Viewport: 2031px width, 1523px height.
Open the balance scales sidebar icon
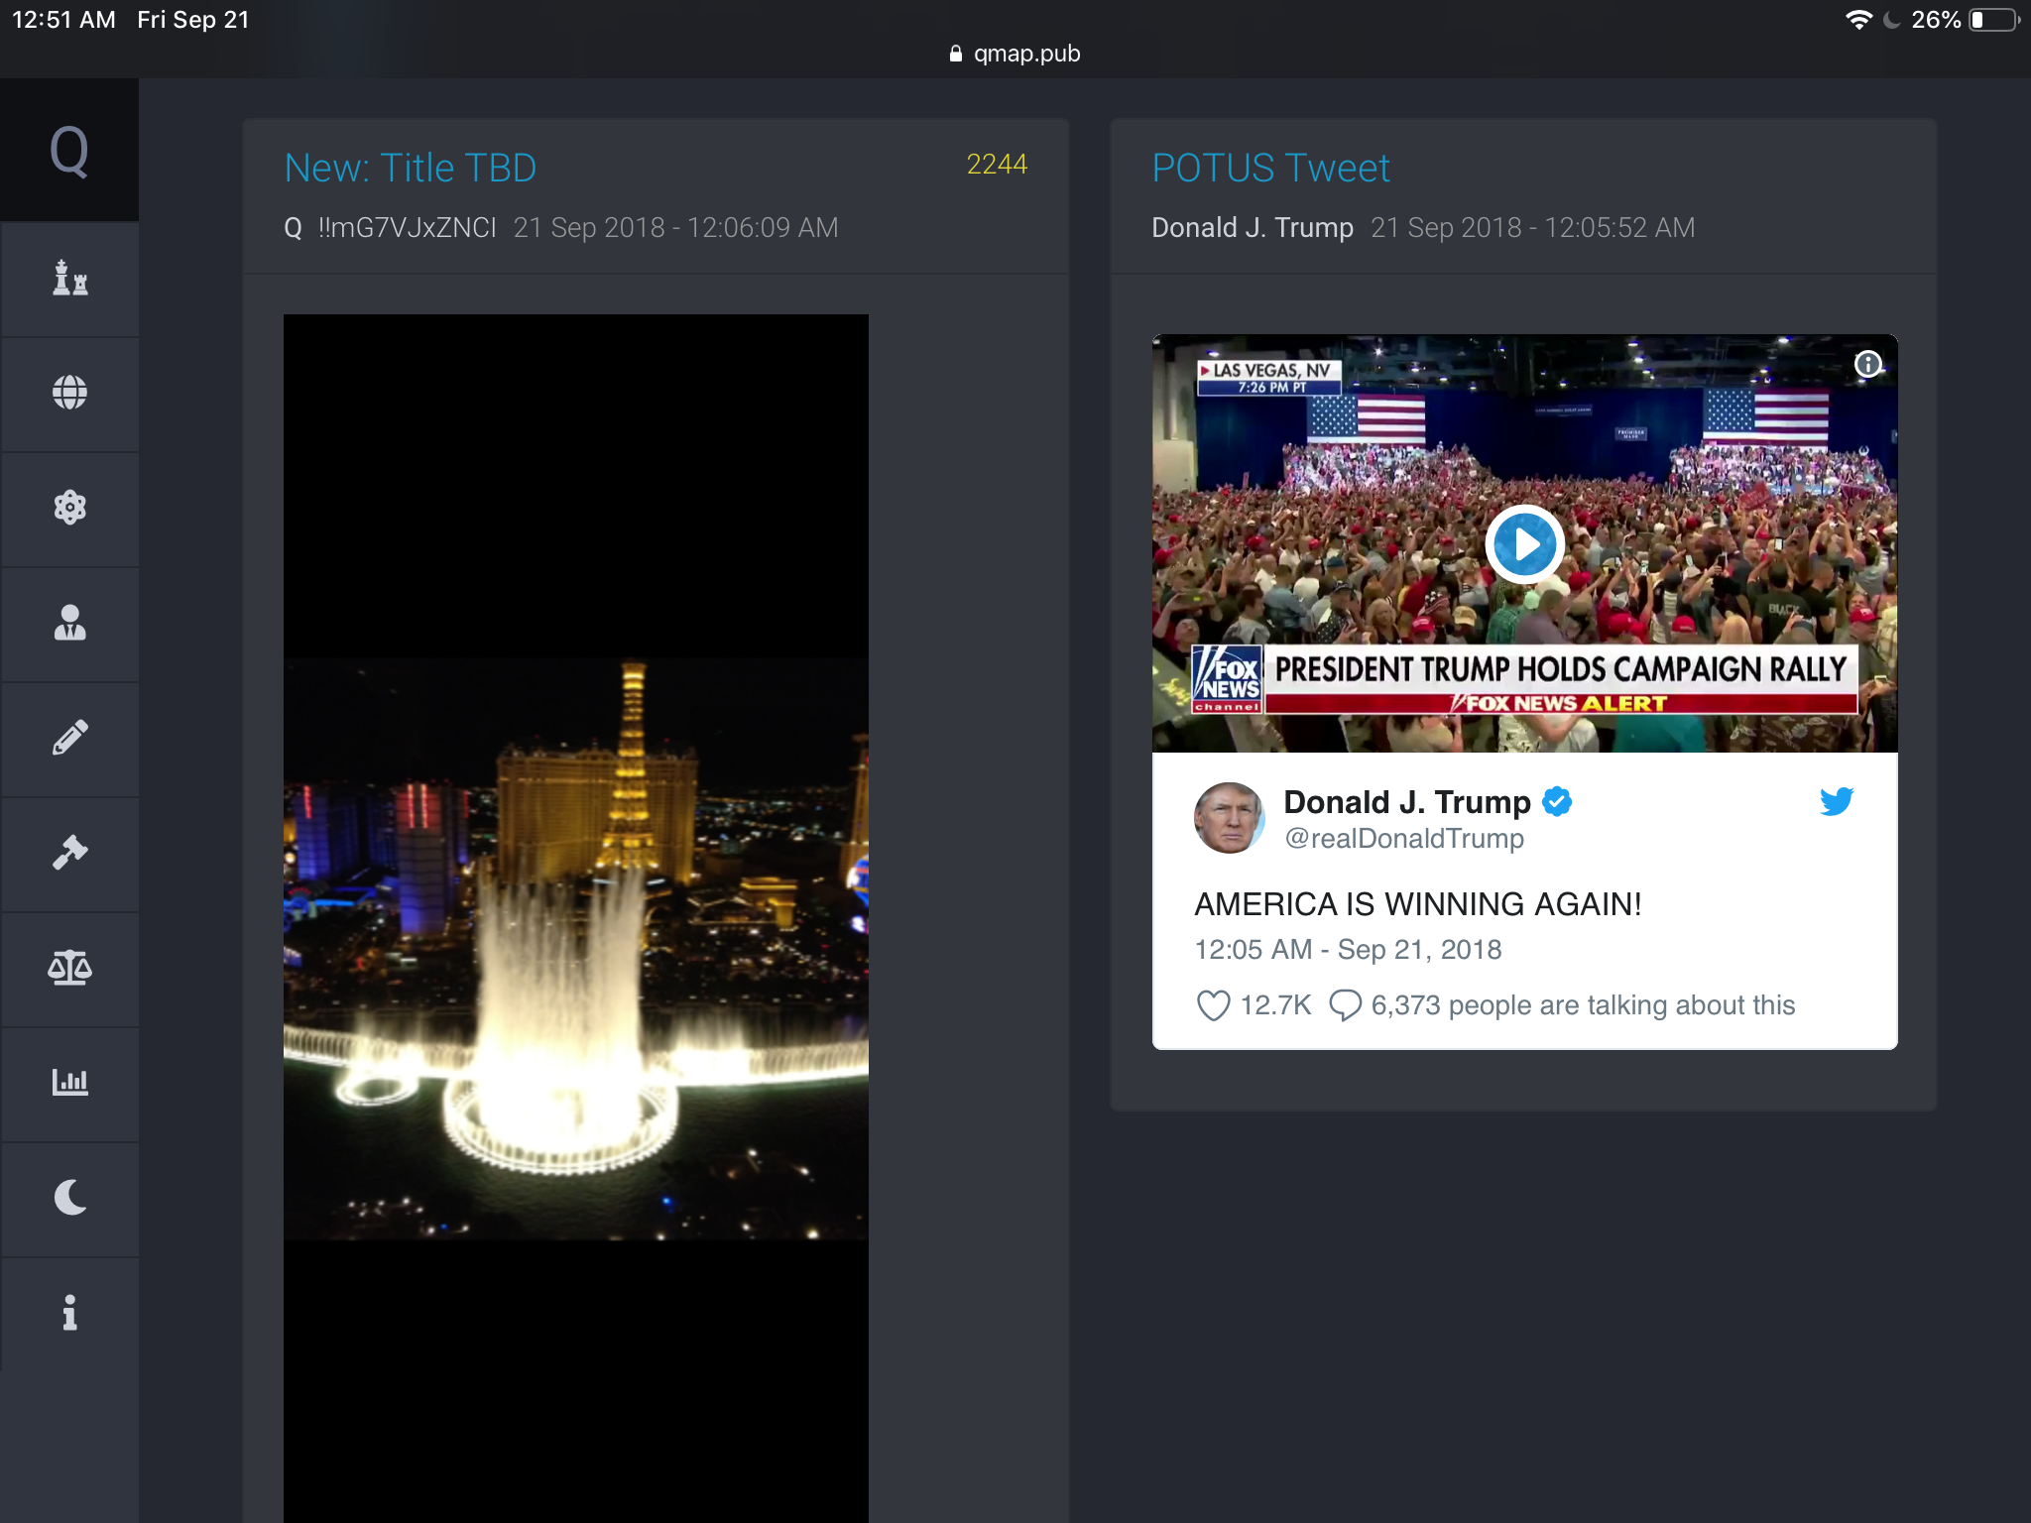[69, 968]
